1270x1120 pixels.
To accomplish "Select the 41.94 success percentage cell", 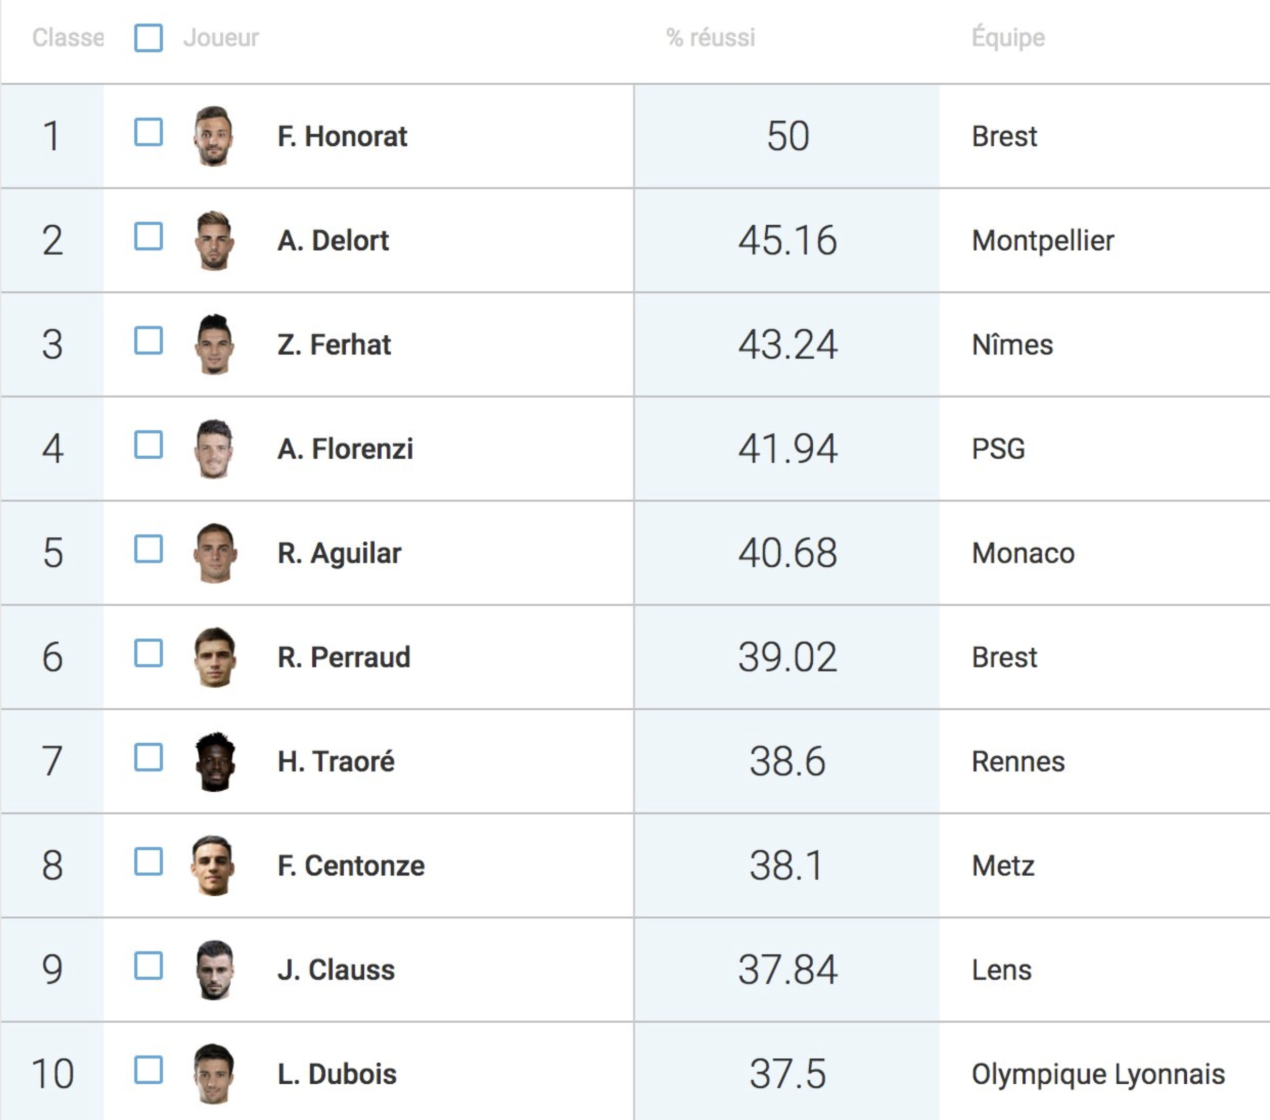I will click(x=787, y=449).
